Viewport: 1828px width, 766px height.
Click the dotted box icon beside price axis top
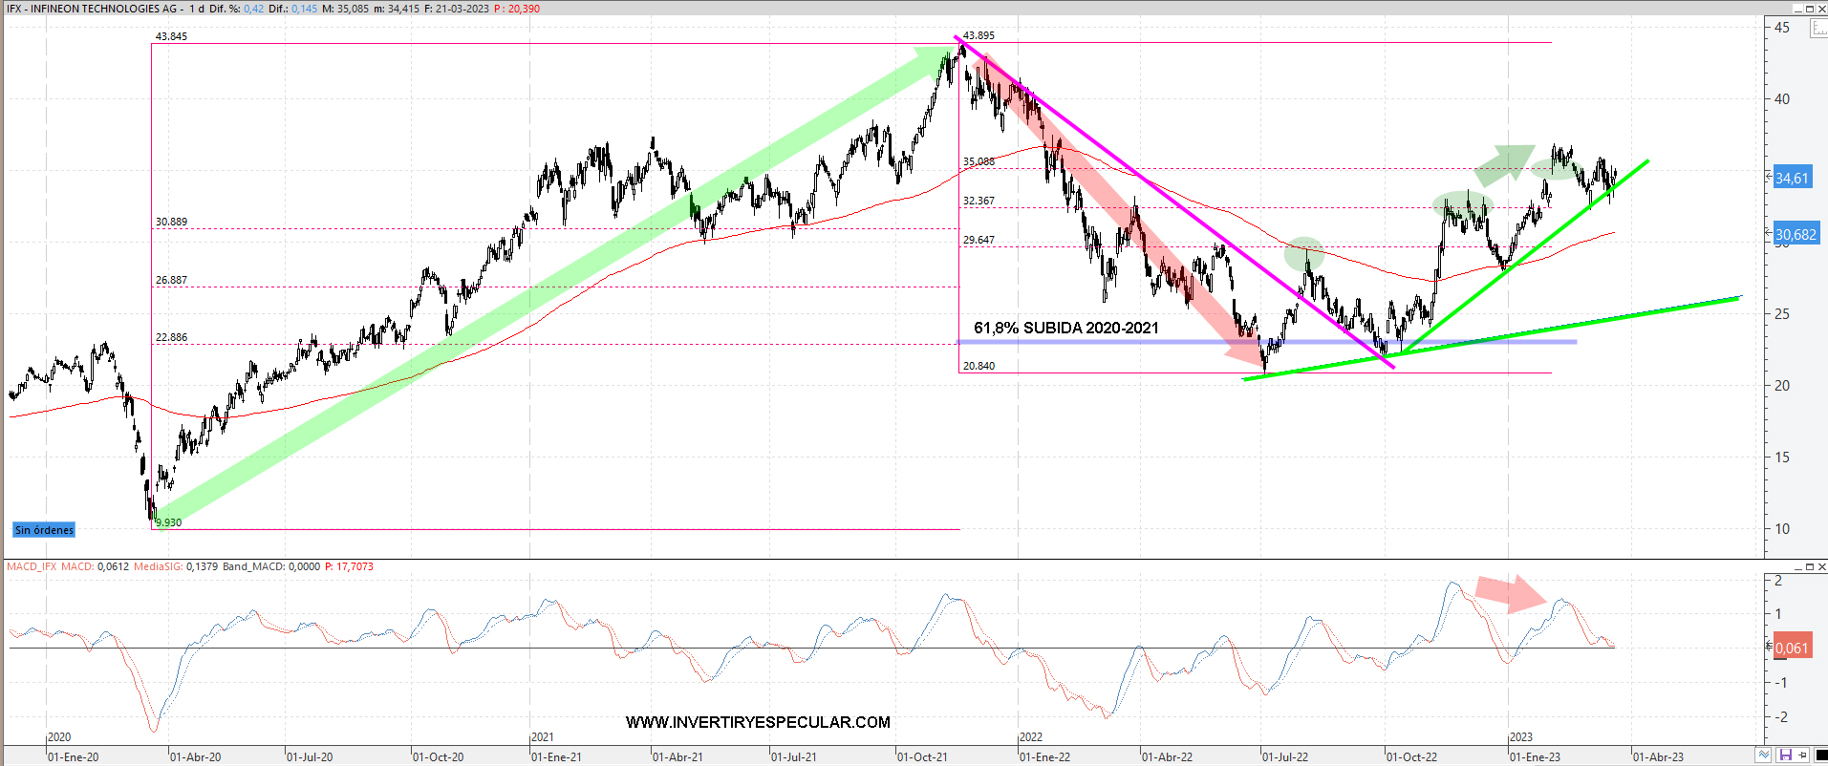point(1818,29)
